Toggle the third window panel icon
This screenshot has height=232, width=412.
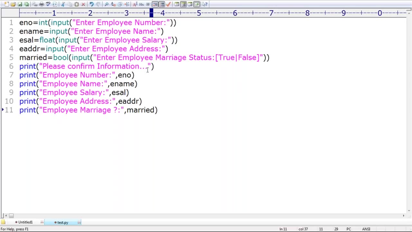coord(190,4)
